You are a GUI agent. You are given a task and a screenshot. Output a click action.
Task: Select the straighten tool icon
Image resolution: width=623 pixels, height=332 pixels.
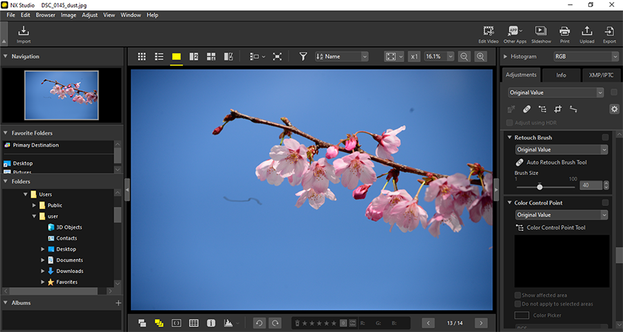coord(573,109)
